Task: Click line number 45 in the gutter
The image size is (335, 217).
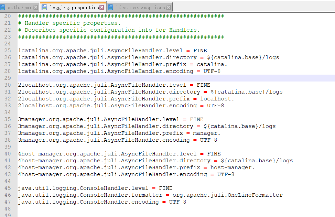Action: (x=8, y=188)
